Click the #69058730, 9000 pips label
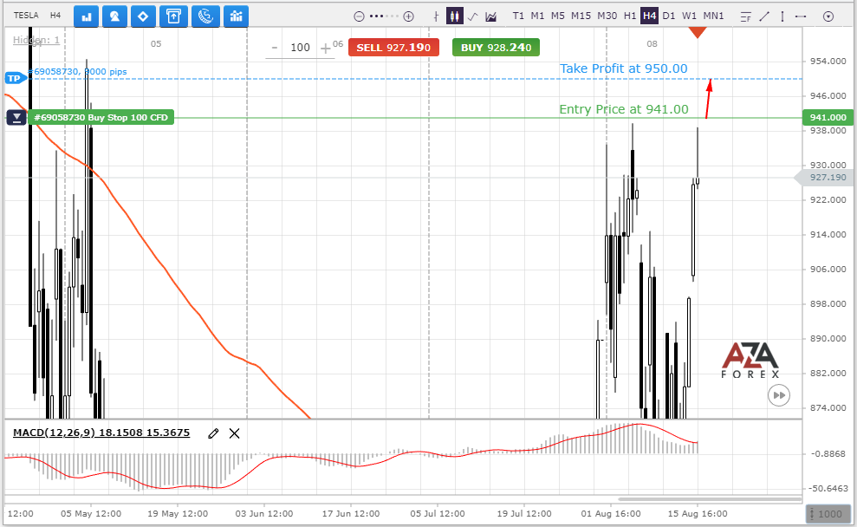The image size is (857, 527). click(x=78, y=72)
